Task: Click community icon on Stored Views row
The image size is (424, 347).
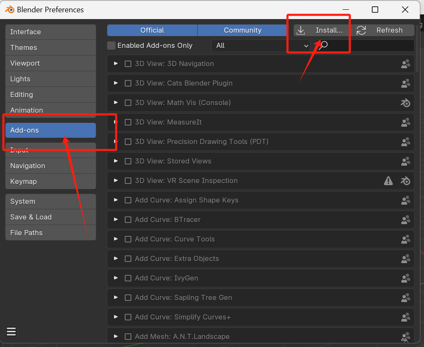Action: 405,161
